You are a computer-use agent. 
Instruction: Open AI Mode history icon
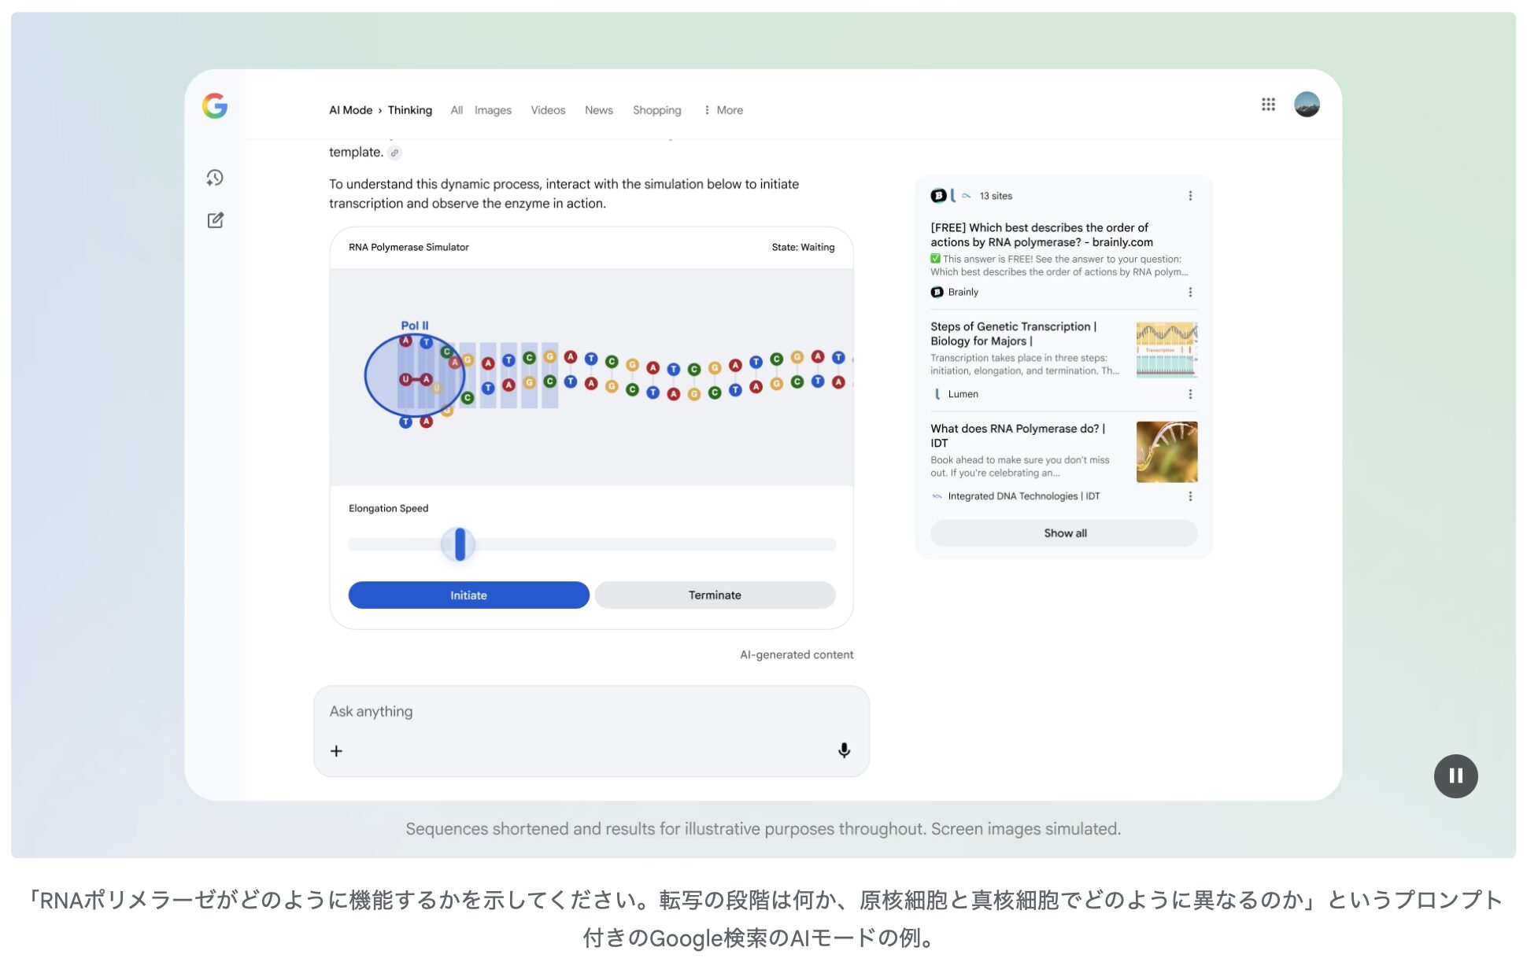[215, 178]
